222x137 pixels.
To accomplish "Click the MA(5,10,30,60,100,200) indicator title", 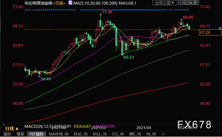I will tap(95, 3).
